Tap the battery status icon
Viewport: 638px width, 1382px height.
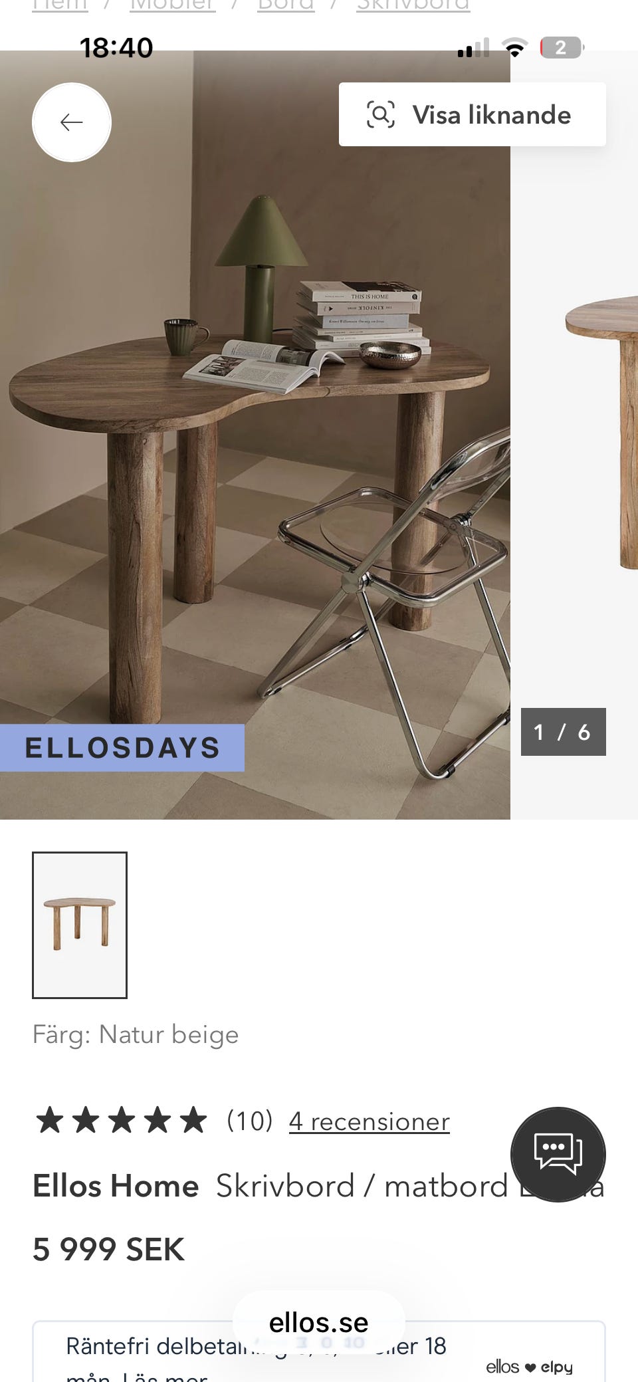tap(562, 47)
